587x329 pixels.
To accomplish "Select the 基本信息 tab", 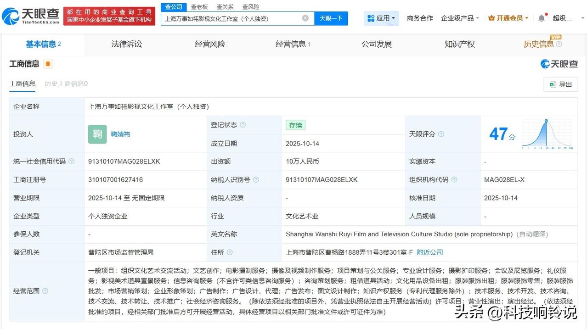I will click(x=43, y=44).
